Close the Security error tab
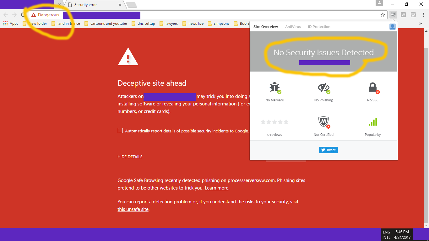This screenshot has height=241, width=429. pos(120,5)
